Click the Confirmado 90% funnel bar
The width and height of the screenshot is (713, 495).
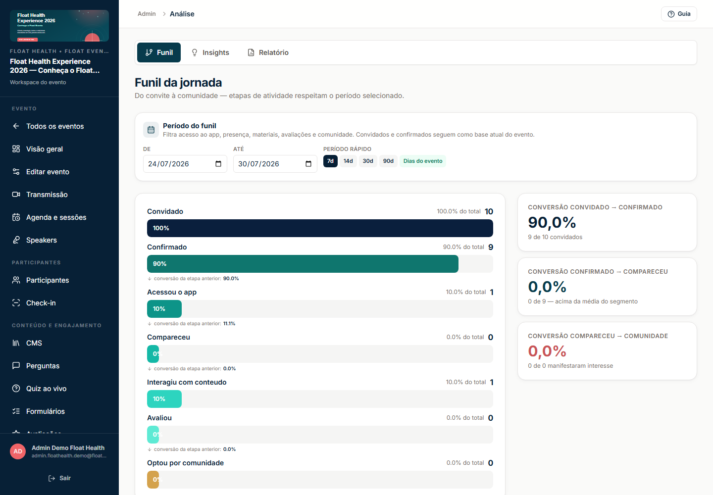pyautogui.click(x=303, y=264)
